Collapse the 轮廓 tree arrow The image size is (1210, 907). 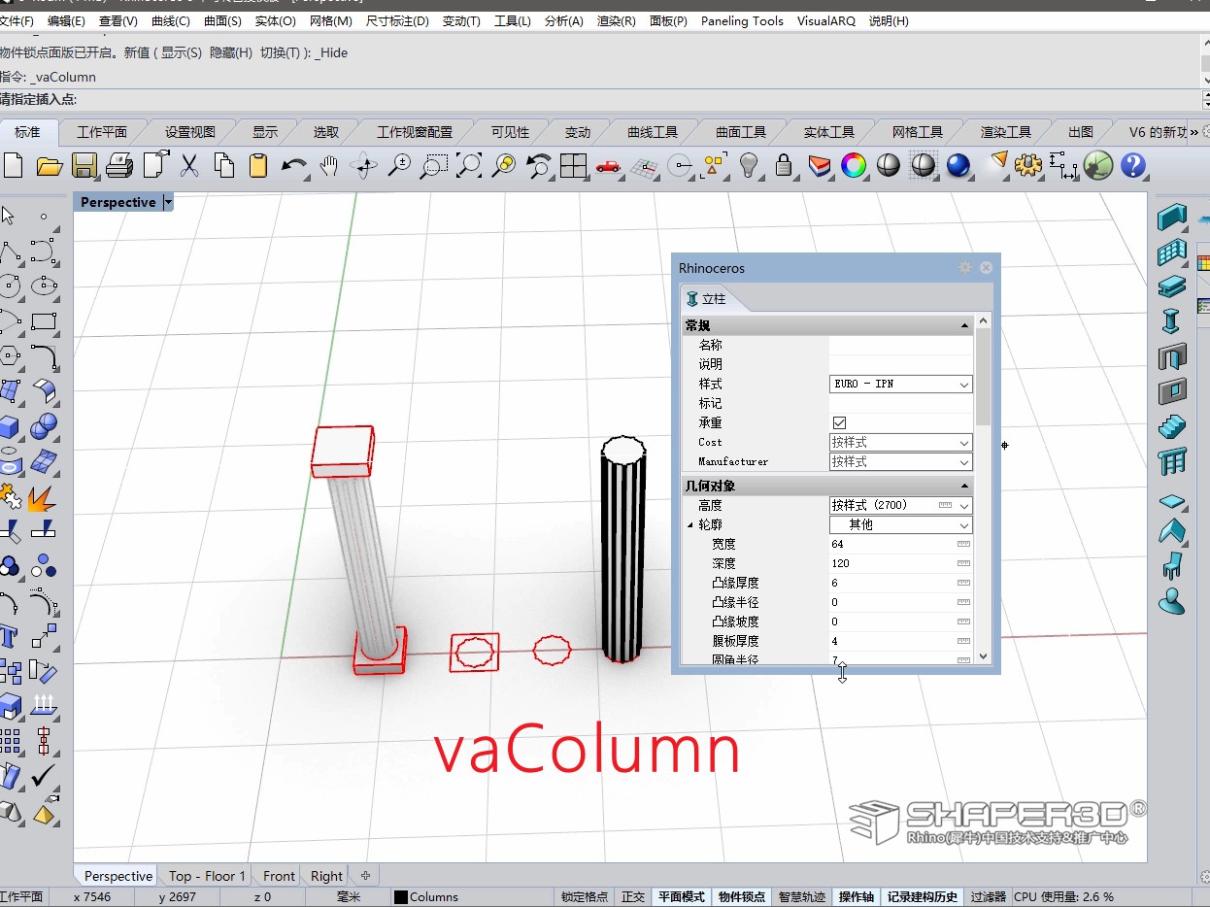tap(690, 524)
